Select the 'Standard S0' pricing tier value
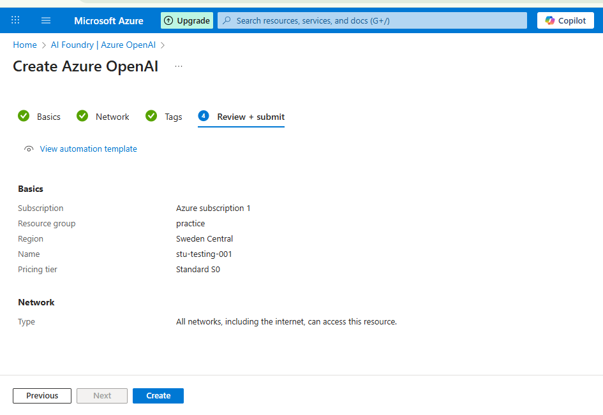 (198, 270)
